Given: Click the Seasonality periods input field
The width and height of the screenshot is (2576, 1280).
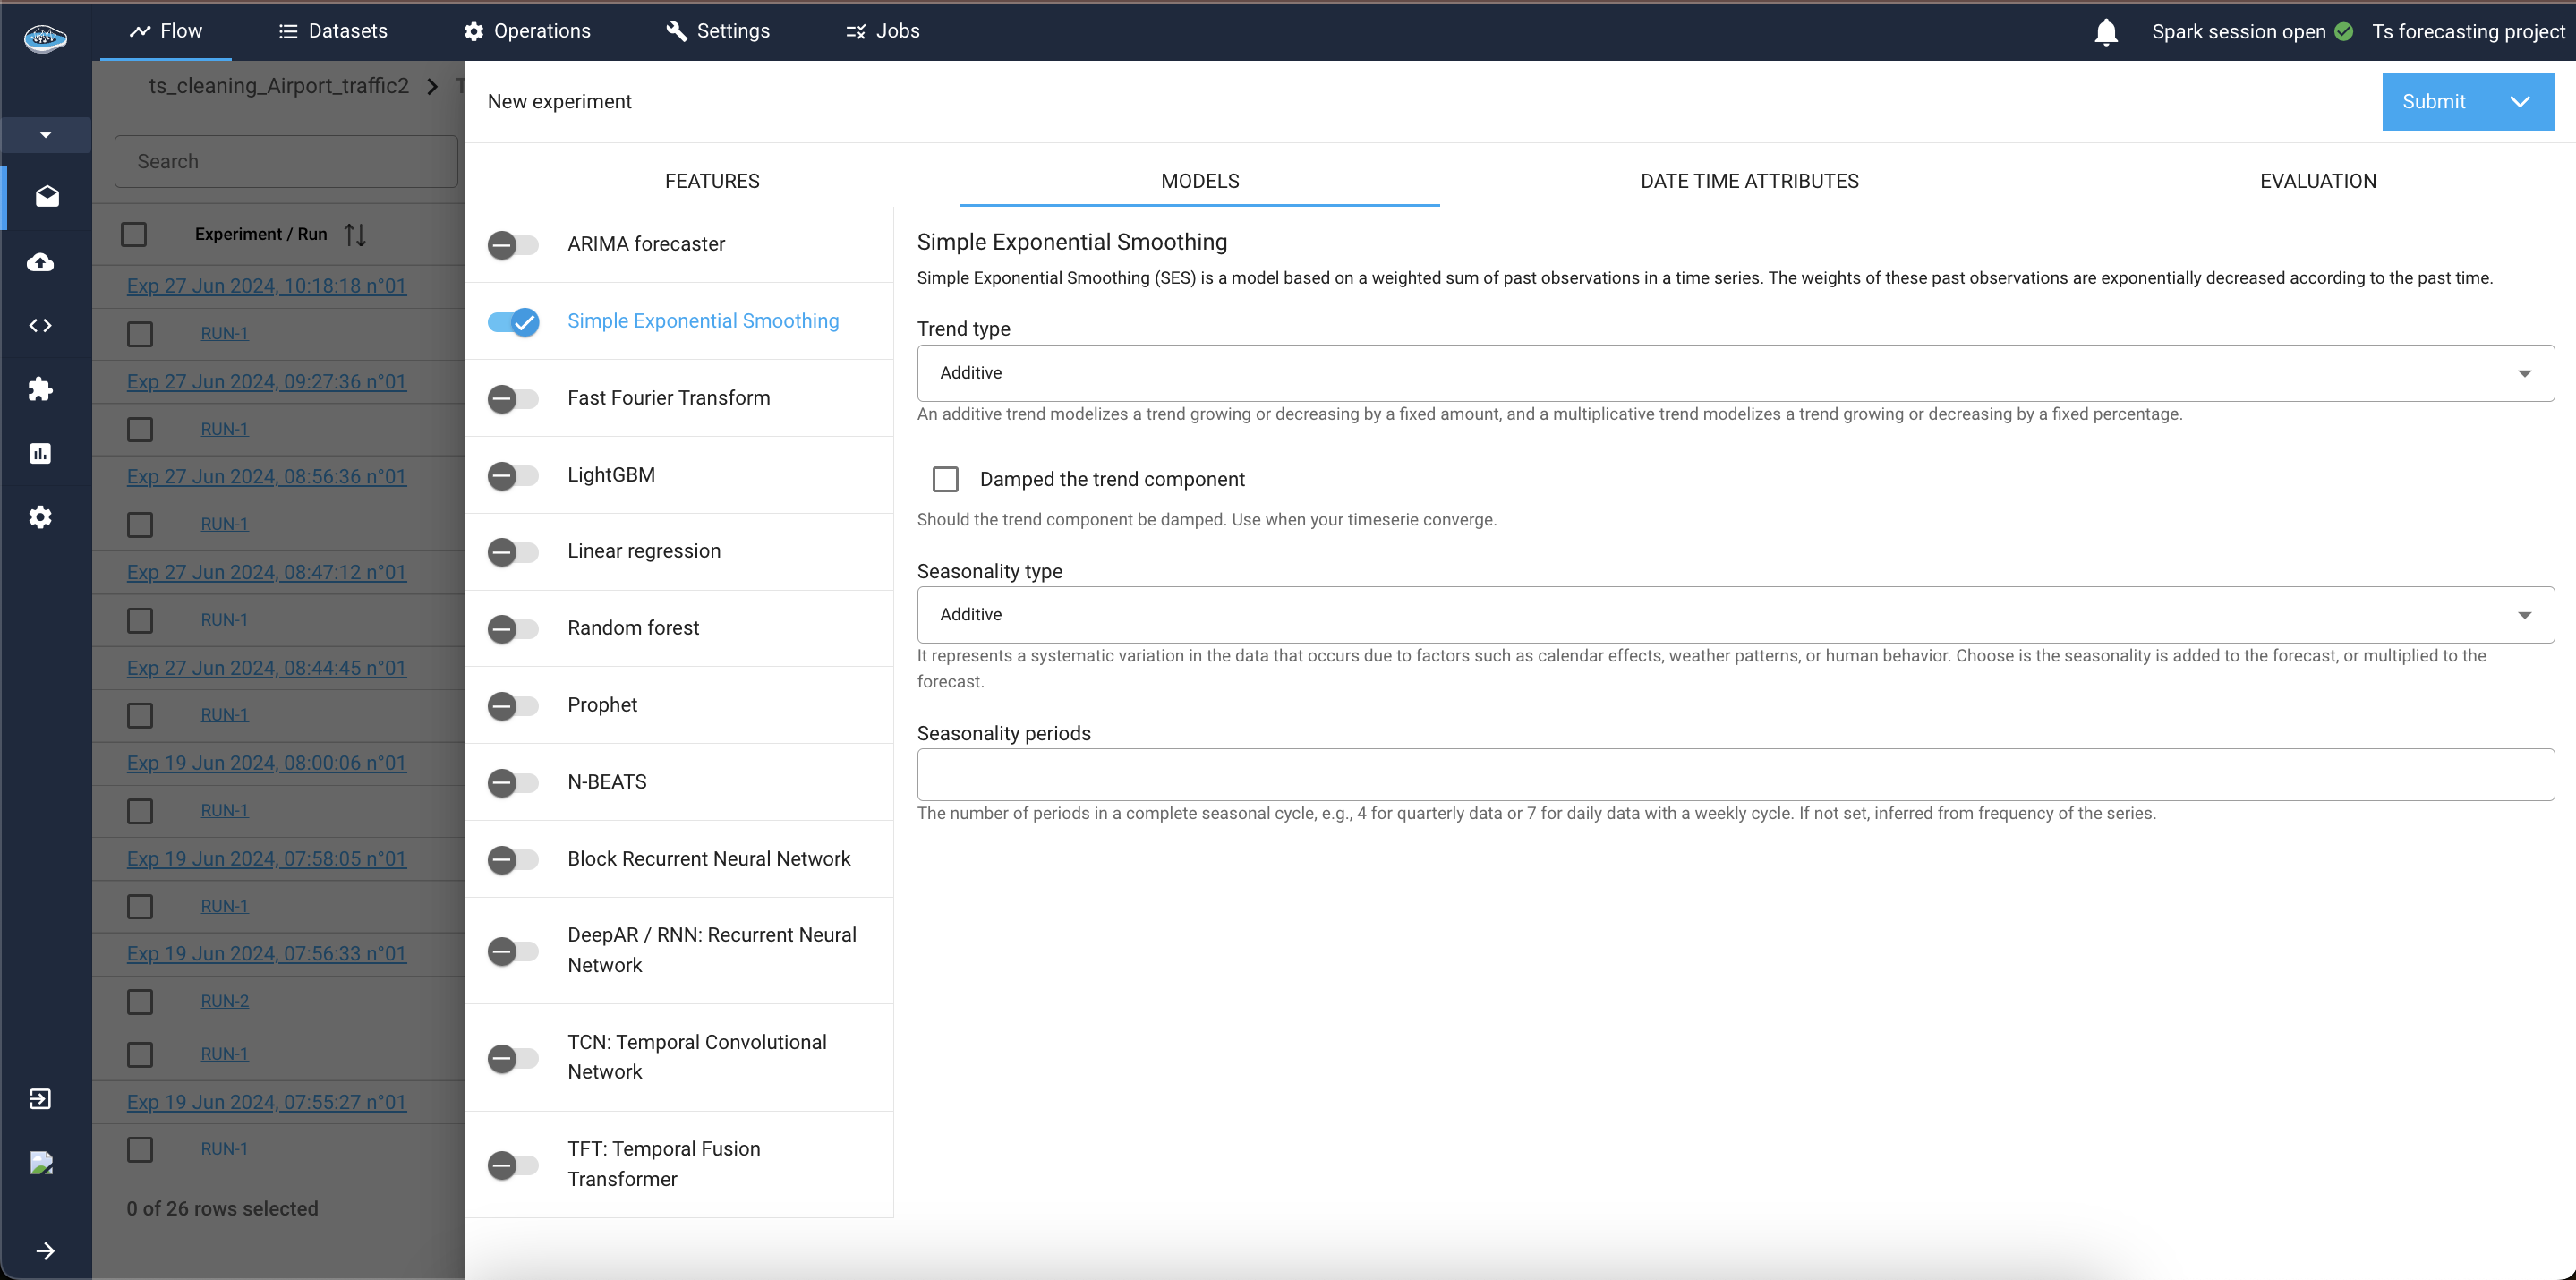Looking at the screenshot, I should point(1735,775).
